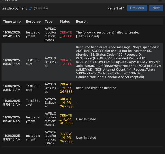The width and height of the screenshot is (165, 154).
Task: Select the stack's CREATE_FAILED status in first row
Action: tap(66, 34)
